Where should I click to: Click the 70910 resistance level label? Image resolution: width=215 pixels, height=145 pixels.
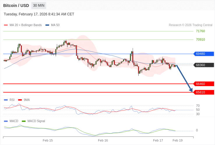pos(200,40)
